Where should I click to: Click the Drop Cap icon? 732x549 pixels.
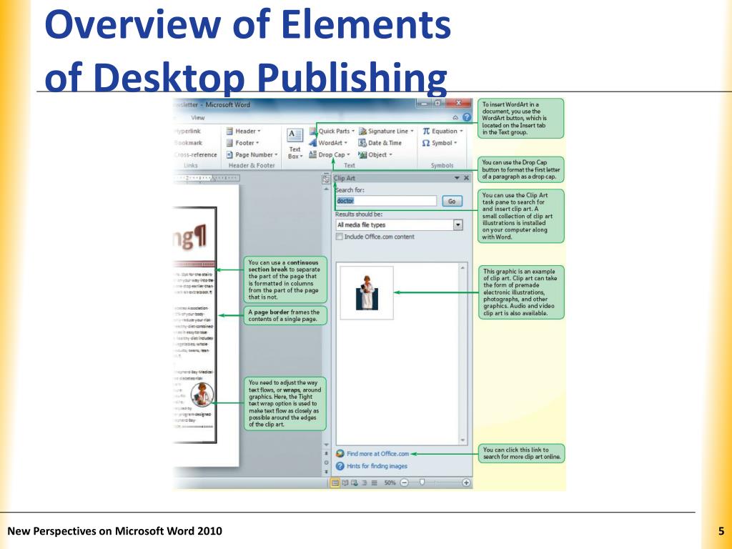tap(313, 154)
